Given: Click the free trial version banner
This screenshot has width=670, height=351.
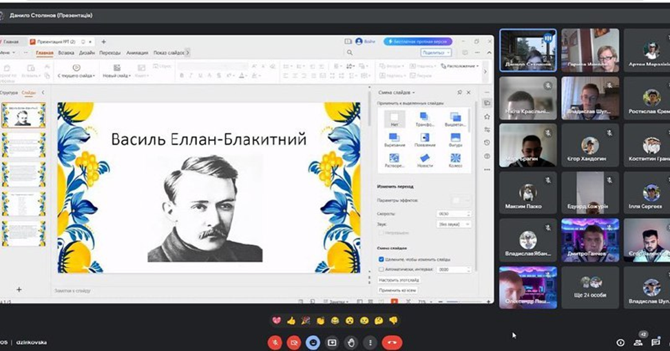Looking at the screenshot, I should (x=418, y=41).
